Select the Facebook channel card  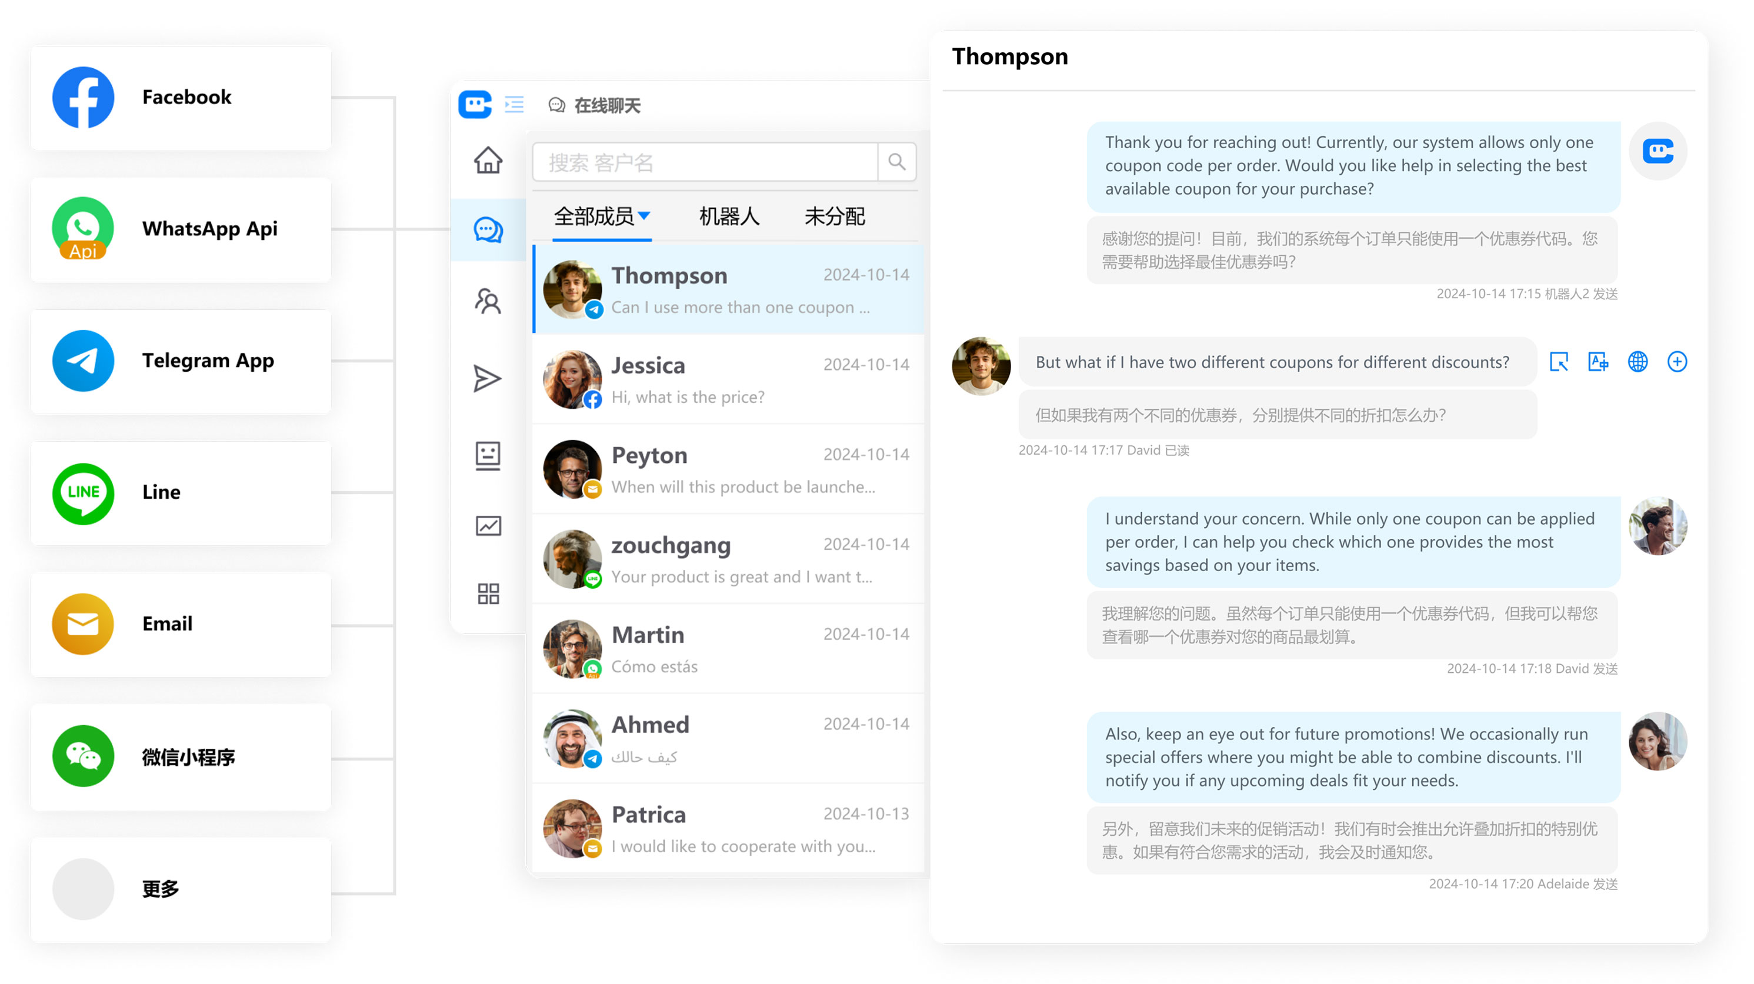click(181, 98)
